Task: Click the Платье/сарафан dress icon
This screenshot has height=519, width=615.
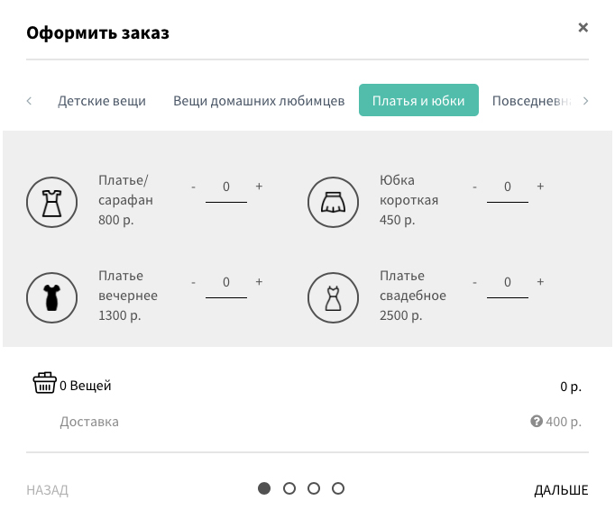Action: pos(51,203)
